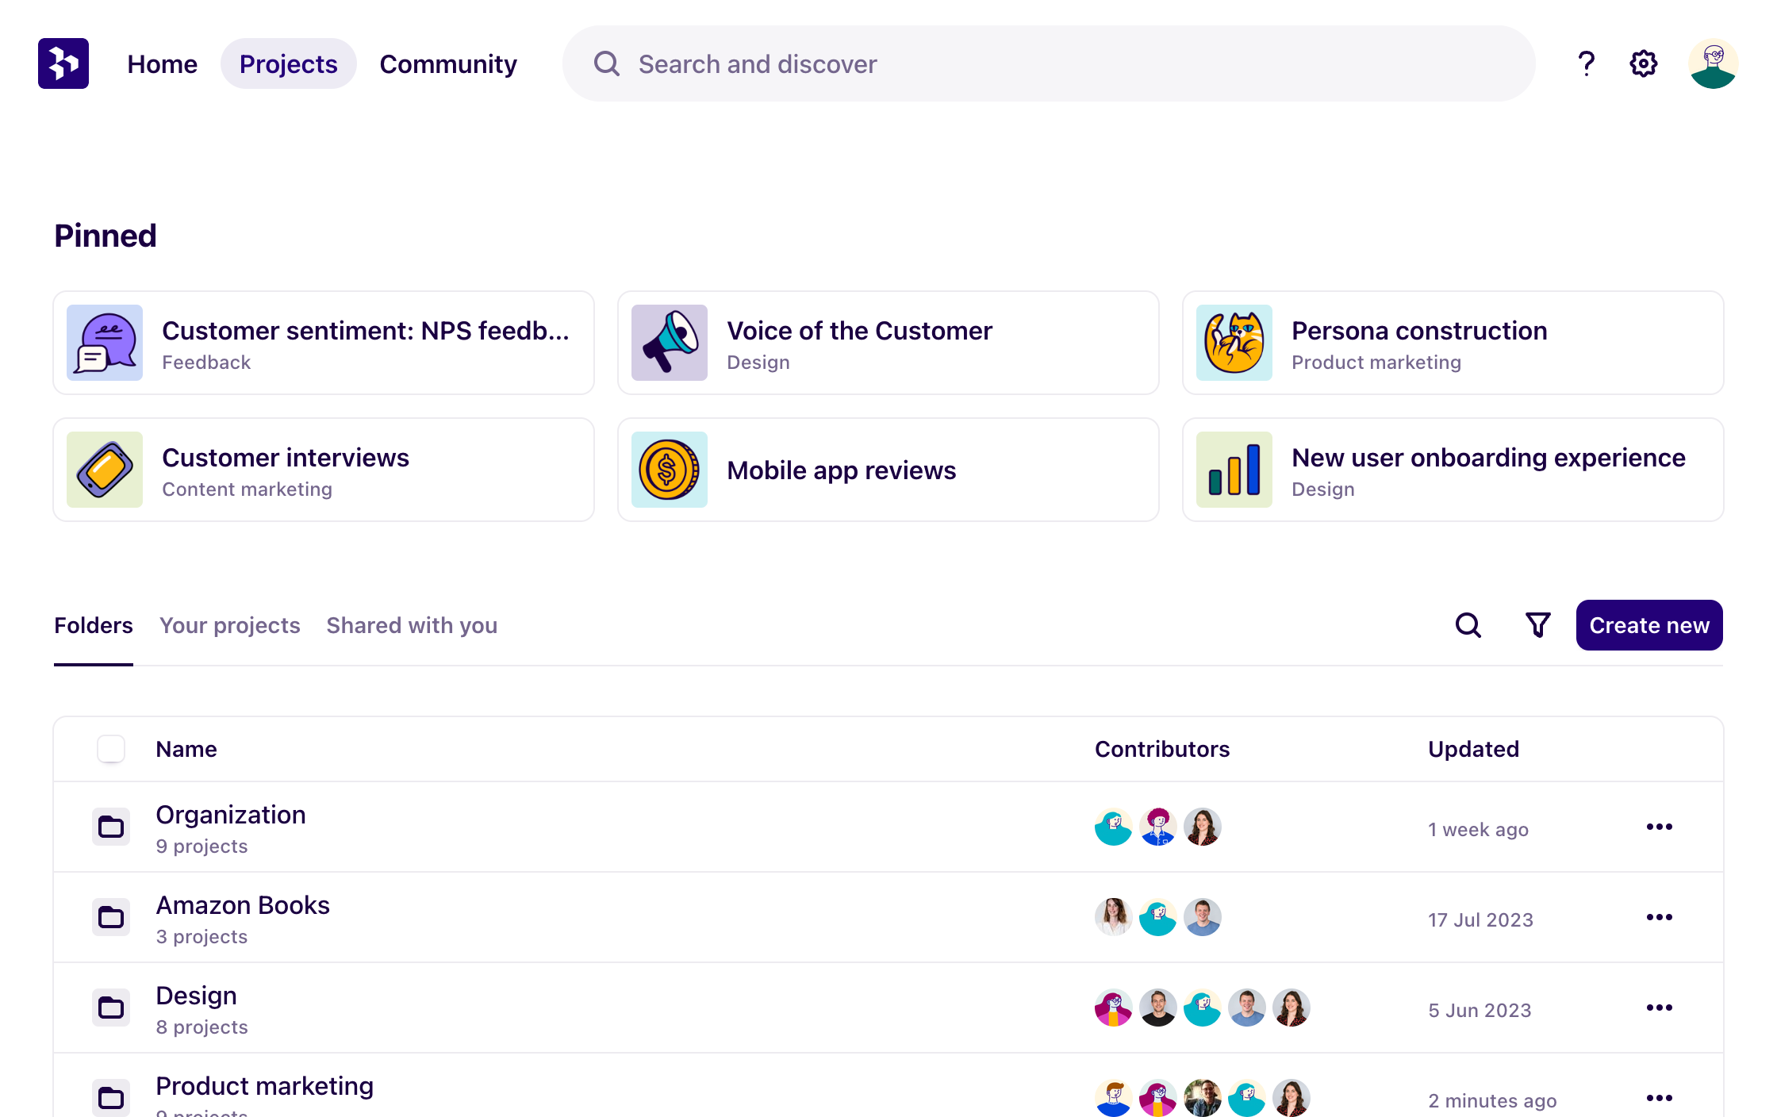Click the Create new button
This screenshot has width=1777, height=1117.
coord(1648,625)
